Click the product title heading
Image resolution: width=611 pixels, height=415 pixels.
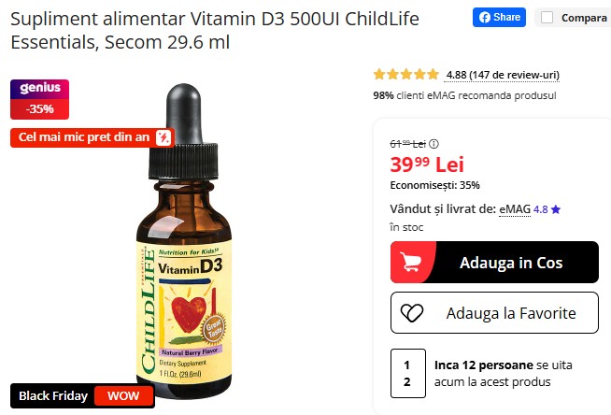tap(215, 31)
